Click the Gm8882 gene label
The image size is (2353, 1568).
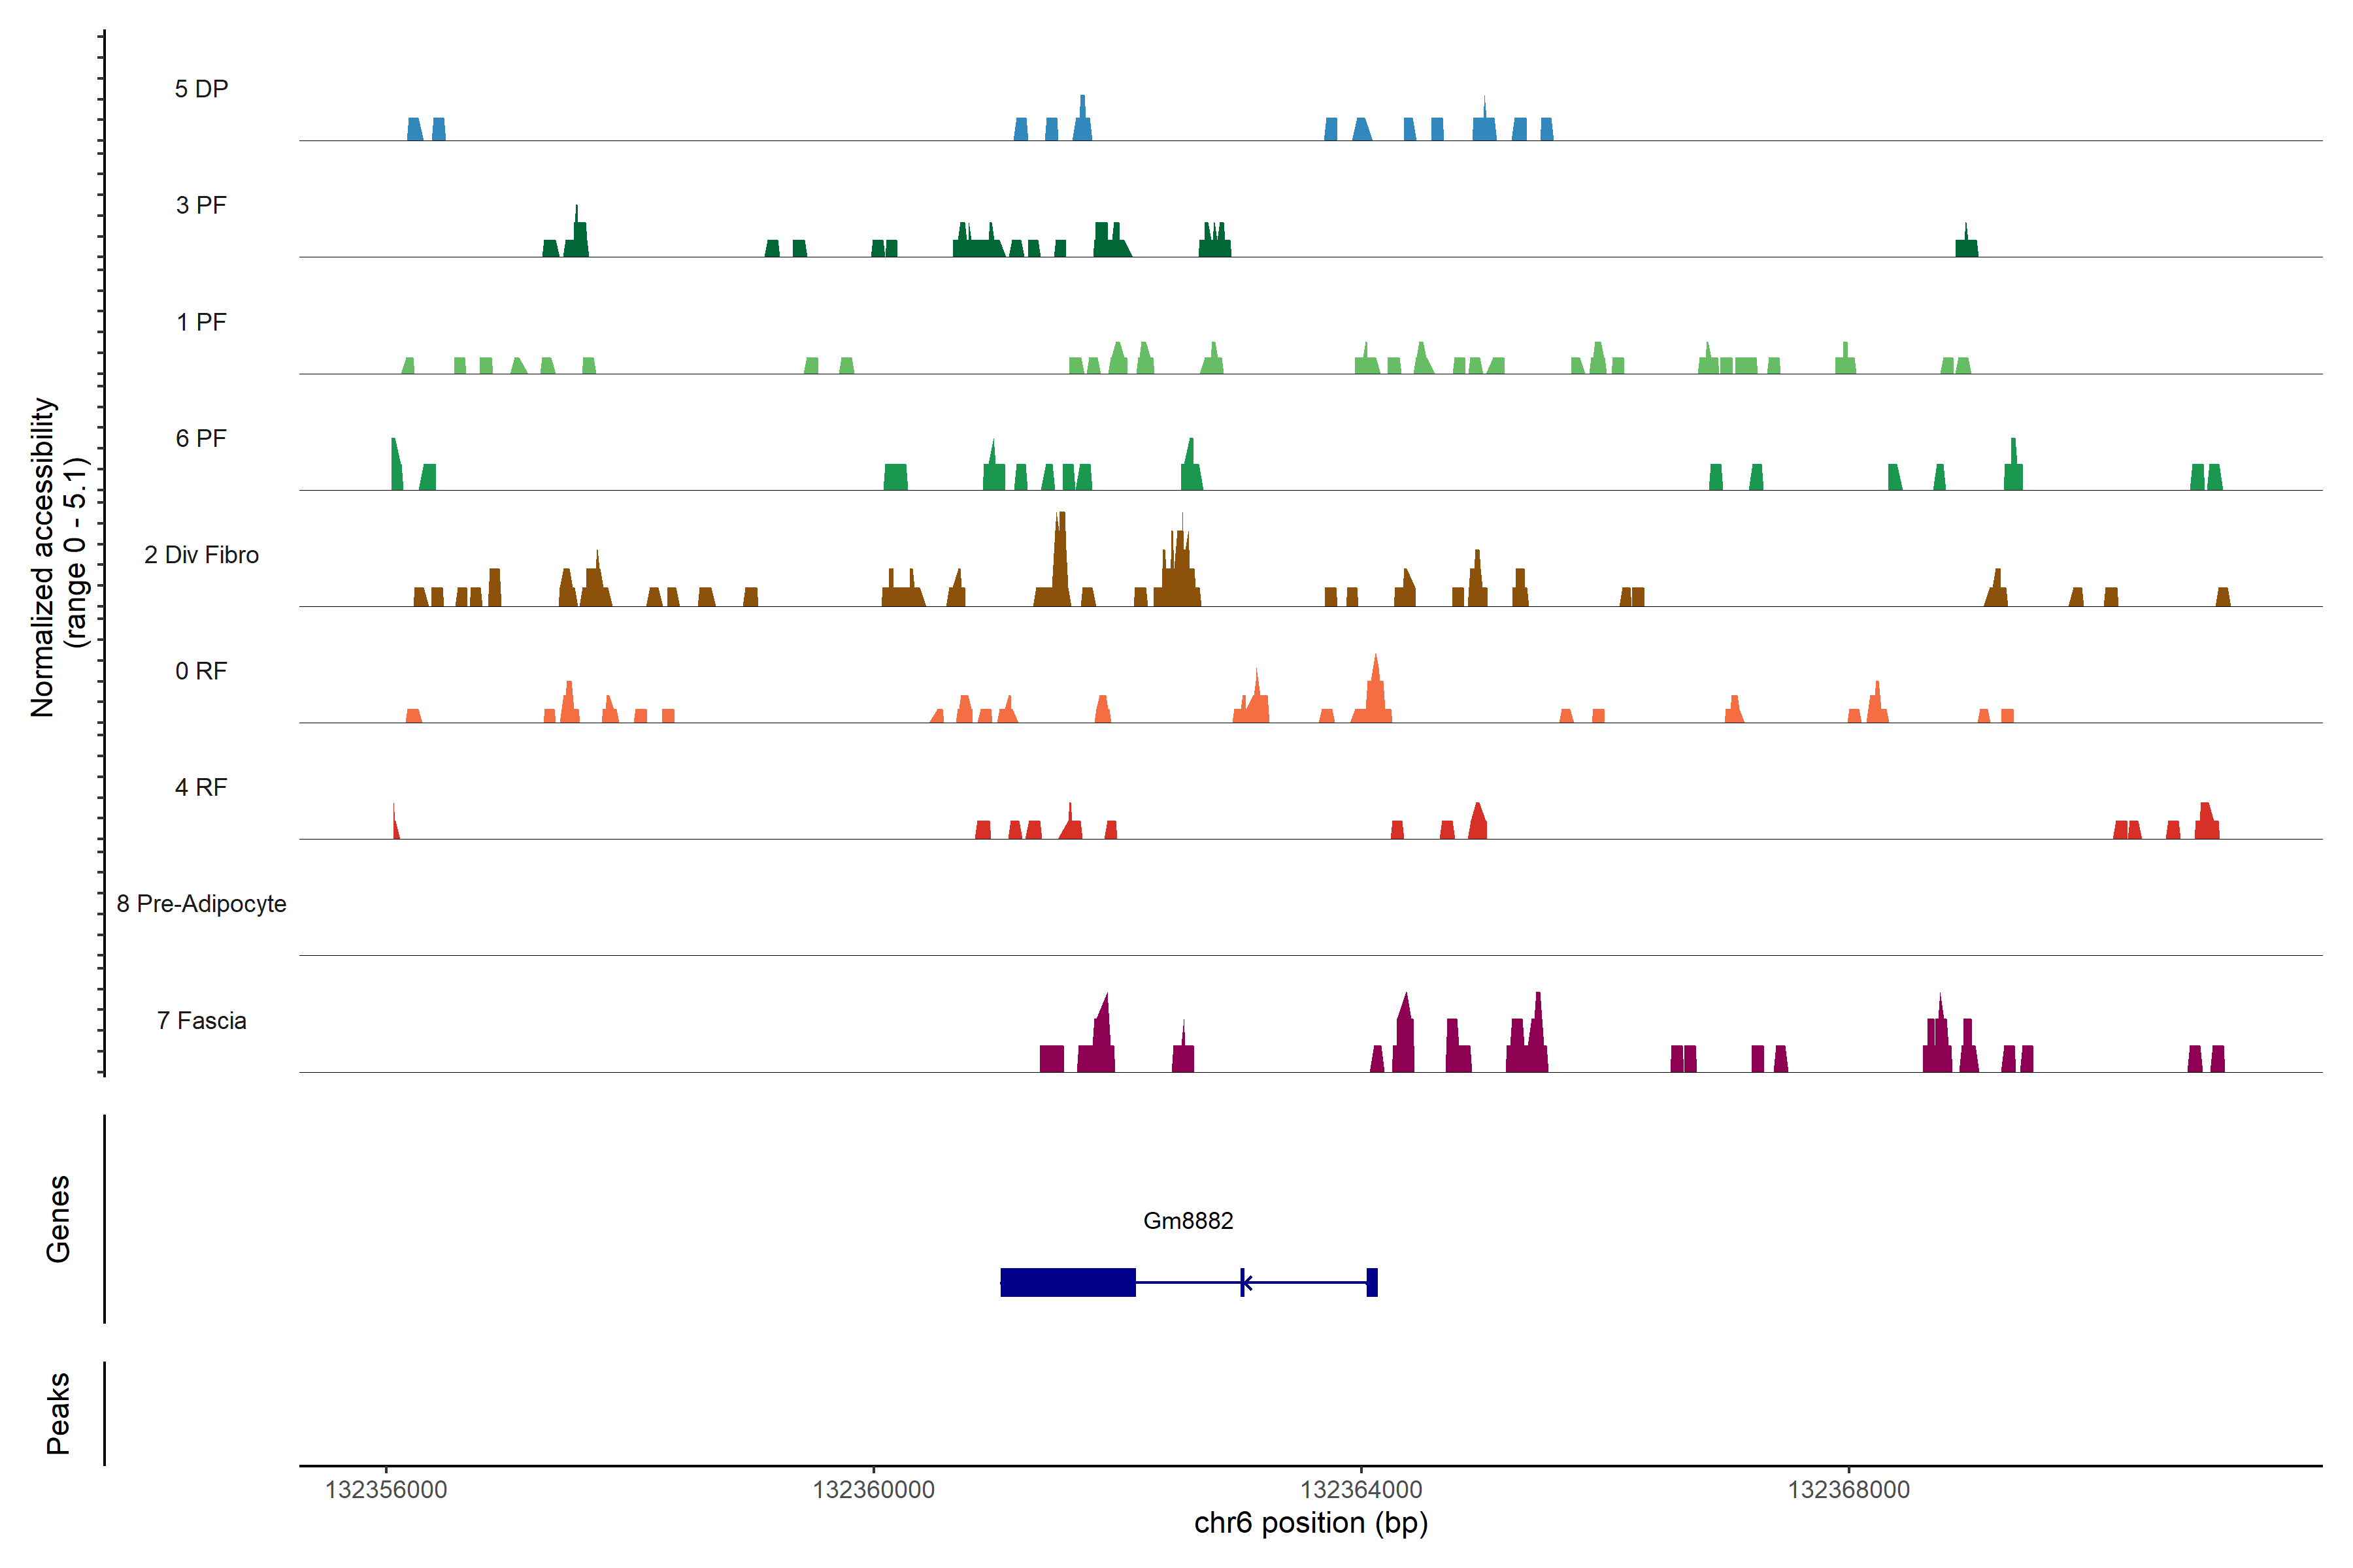[1188, 1220]
